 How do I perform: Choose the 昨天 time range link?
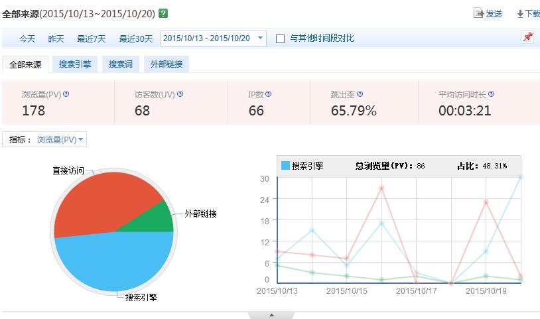(x=56, y=38)
